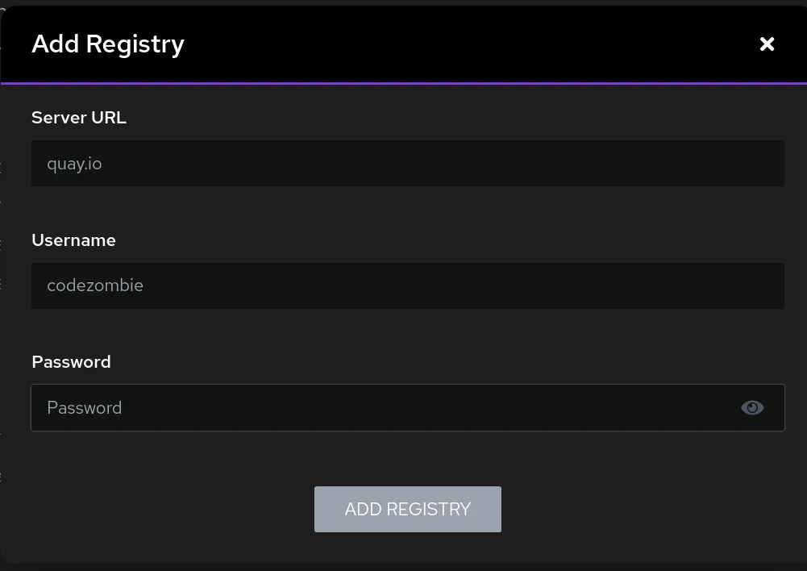Click the ADD REGISTRY button

coord(407,509)
